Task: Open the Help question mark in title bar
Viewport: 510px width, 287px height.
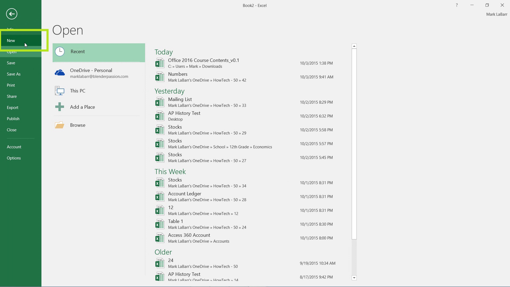Action: (x=457, y=5)
